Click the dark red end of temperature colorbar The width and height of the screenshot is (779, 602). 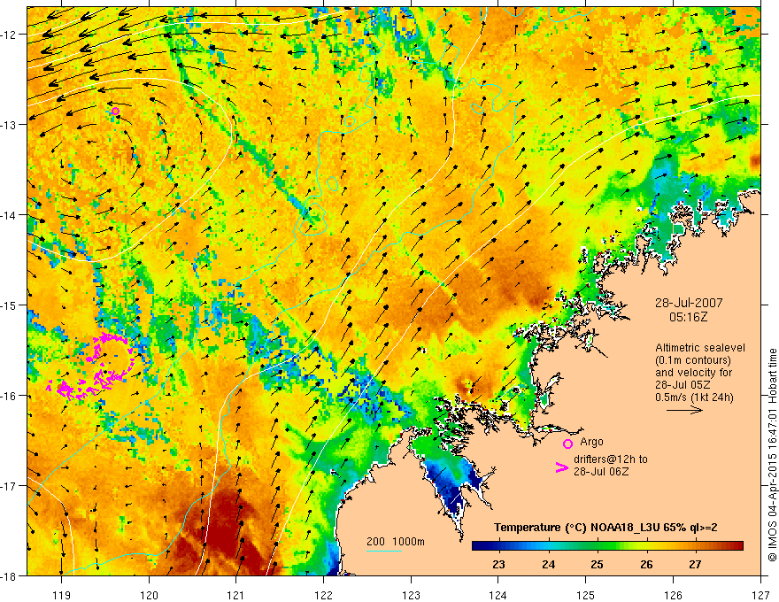(x=736, y=546)
